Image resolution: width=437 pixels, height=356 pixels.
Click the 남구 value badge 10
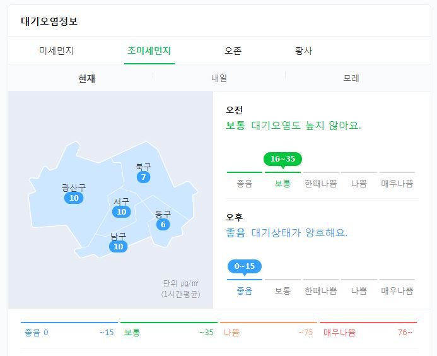pos(119,246)
